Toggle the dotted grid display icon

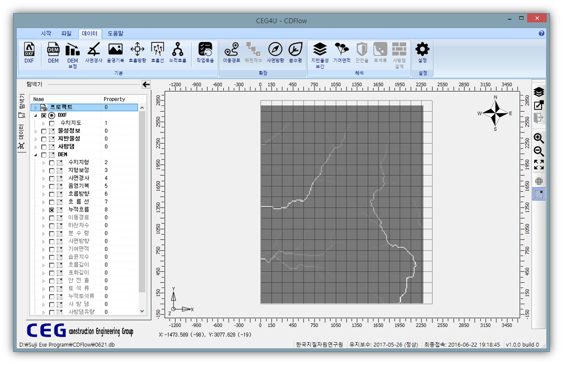tap(539, 181)
